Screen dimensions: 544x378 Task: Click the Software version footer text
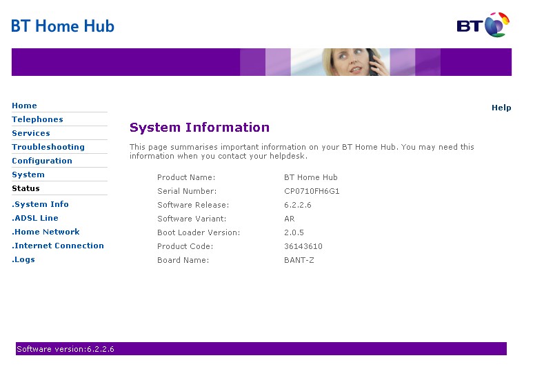(66, 349)
